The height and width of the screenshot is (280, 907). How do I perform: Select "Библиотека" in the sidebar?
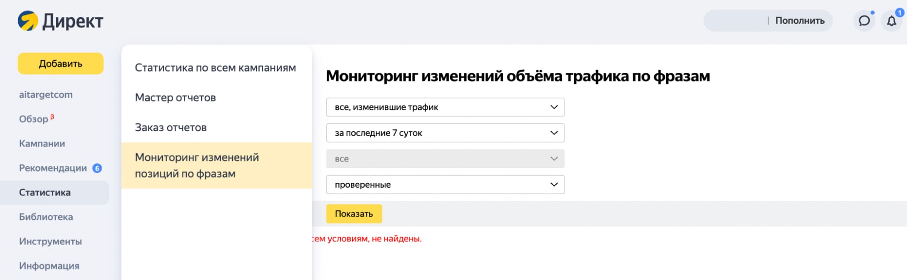click(46, 217)
